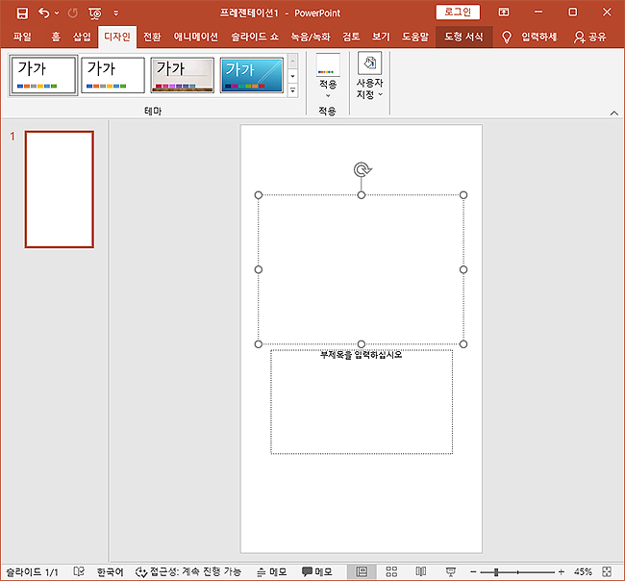The height and width of the screenshot is (581, 625).
Task: Click zoom in plus button
Action: pos(562,572)
